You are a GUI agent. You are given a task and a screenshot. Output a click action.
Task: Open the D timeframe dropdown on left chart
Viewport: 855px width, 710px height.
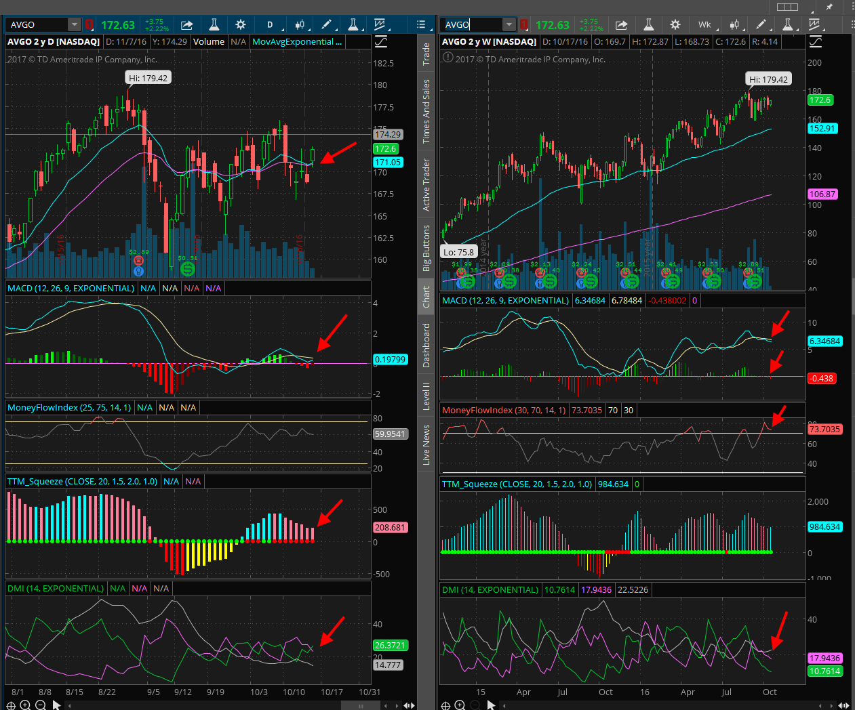(x=270, y=25)
